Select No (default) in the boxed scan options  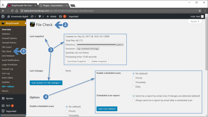point(134,73)
